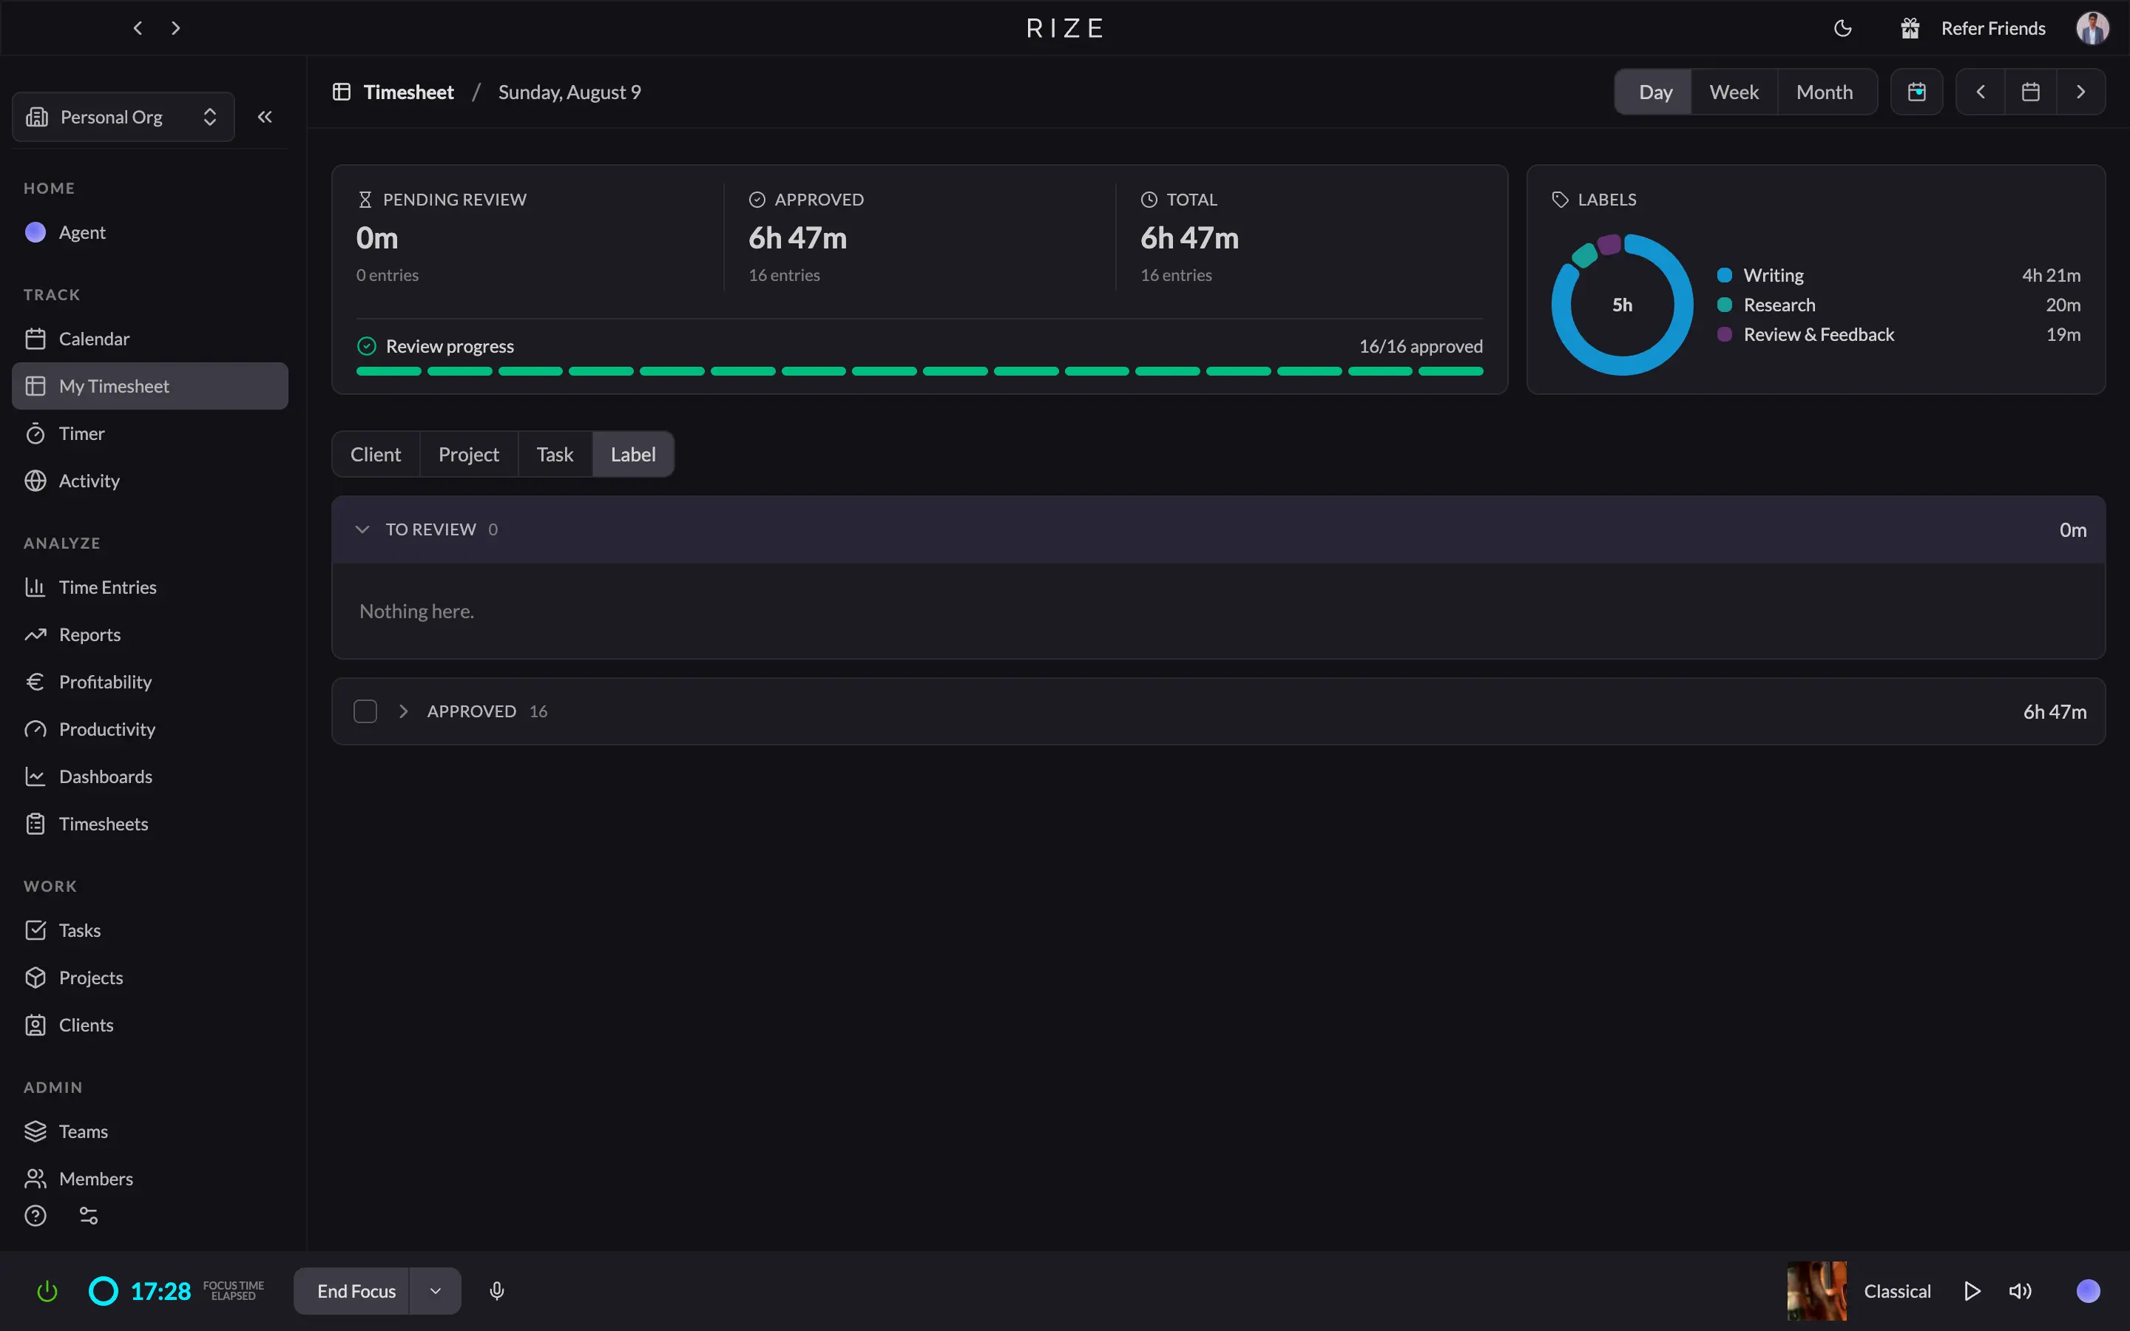This screenshot has width=2130, height=1331.
Task: Click the End Focus button
Action: (x=352, y=1291)
